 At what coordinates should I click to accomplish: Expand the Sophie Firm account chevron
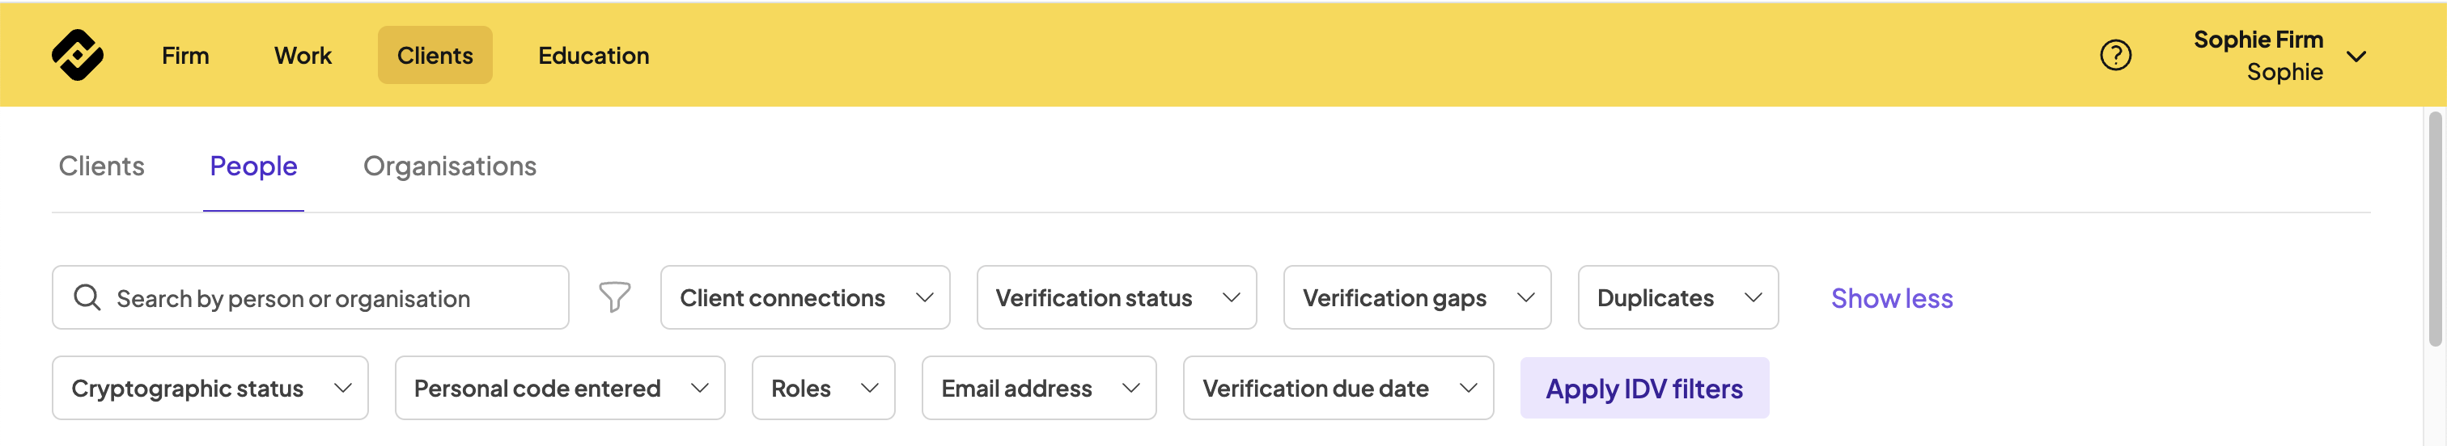click(x=2356, y=56)
